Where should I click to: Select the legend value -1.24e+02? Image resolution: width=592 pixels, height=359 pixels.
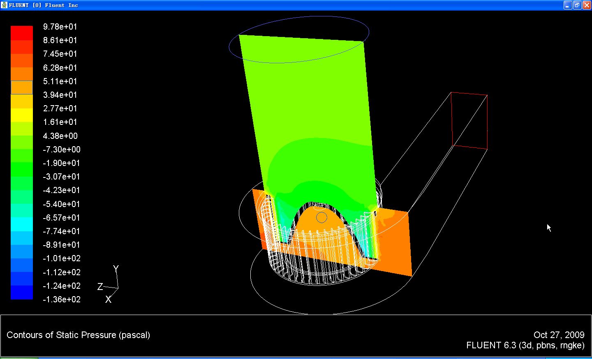point(62,286)
